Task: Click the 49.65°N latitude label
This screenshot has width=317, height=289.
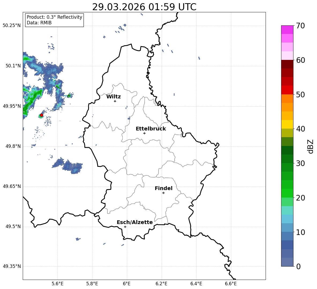Action: click(12, 186)
